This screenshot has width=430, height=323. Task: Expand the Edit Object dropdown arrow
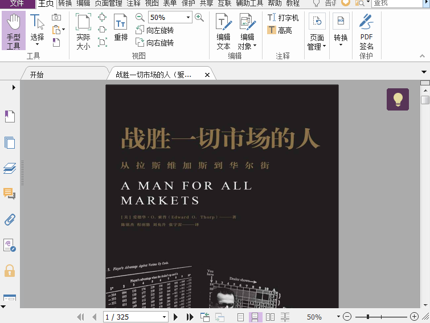pyautogui.click(x=255, y=46)
